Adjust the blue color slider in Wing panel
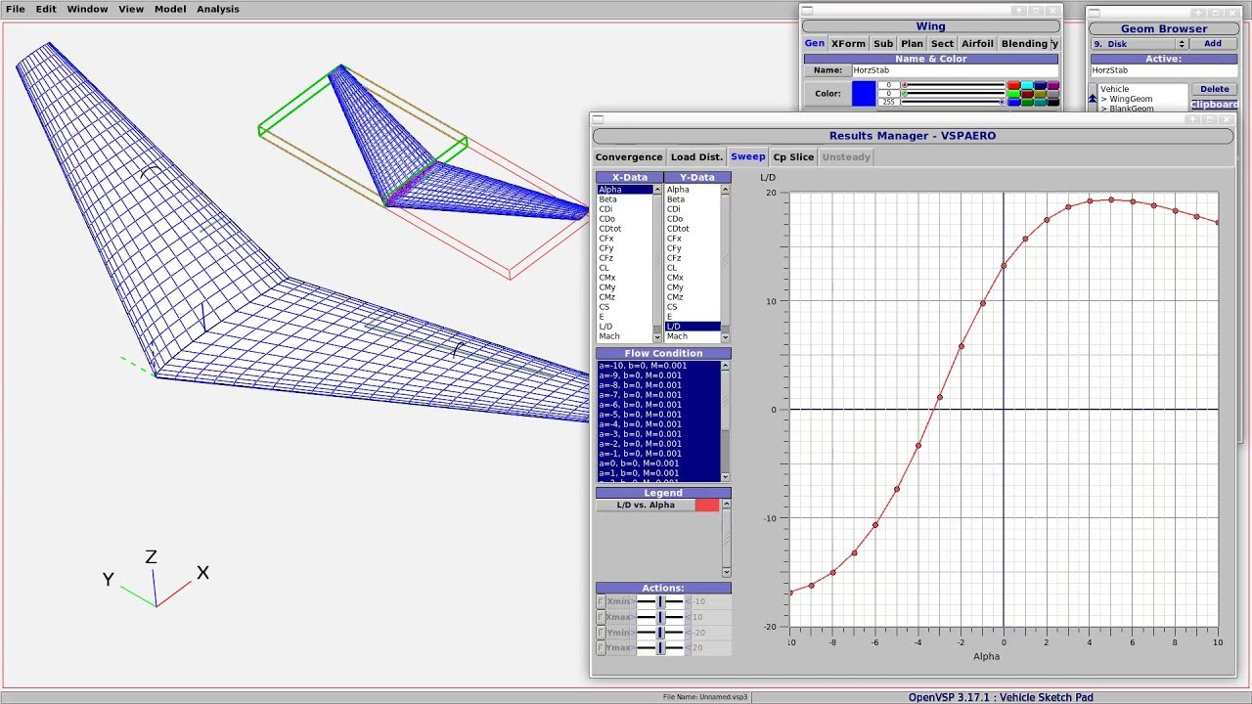Viewport: 1252px width, 704px height. (954, 102)
